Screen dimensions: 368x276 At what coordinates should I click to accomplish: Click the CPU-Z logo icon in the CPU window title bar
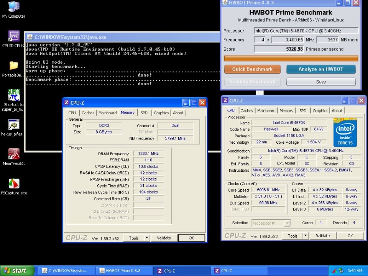click(x=225, y=100)
